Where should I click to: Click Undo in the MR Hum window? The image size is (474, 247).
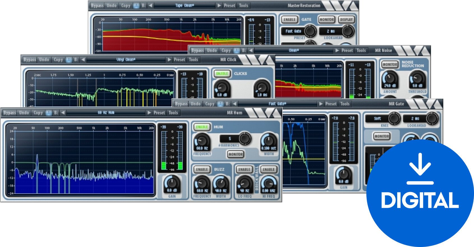point(24,113)
